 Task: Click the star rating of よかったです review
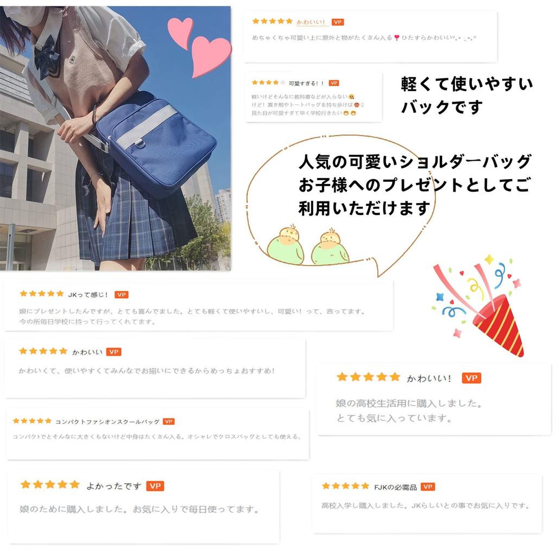tap(50, 485)
